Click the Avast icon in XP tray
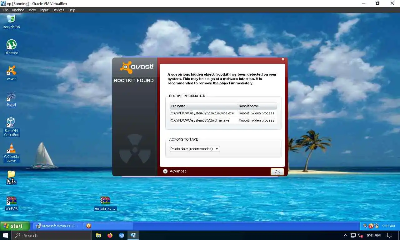Screen dimensions: 400x240 tap(371, 226)
